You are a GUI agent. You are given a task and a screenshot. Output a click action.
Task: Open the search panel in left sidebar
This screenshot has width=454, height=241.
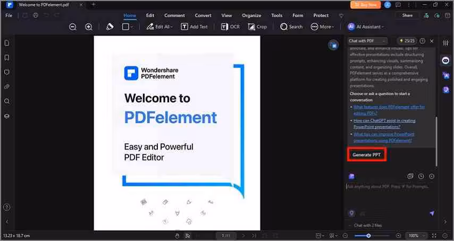point(7,101)
